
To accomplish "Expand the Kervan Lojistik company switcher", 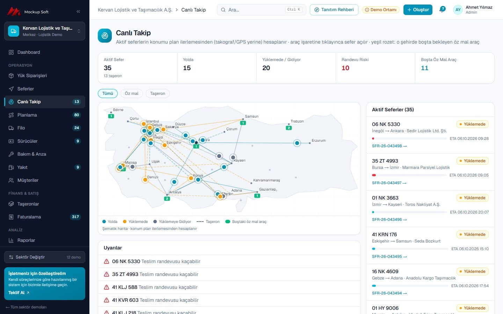I will pos(45,31).
